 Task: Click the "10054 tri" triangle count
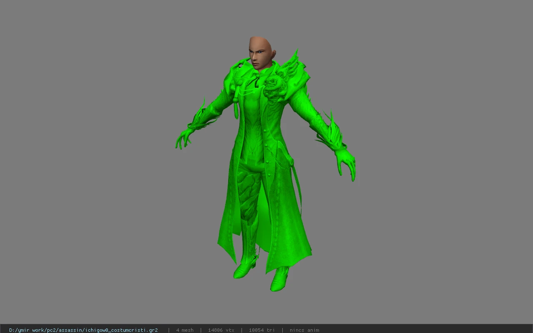(262, 330)
